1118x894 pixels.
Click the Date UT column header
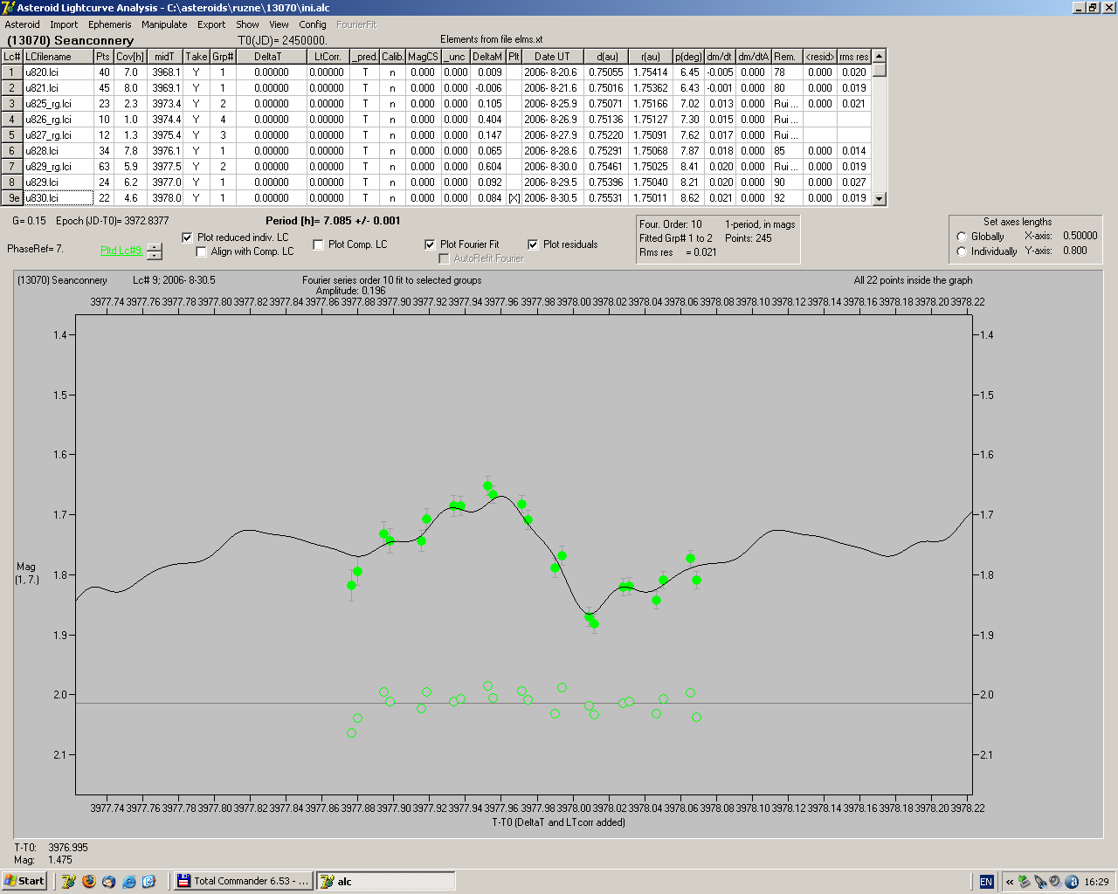point(552,57)
